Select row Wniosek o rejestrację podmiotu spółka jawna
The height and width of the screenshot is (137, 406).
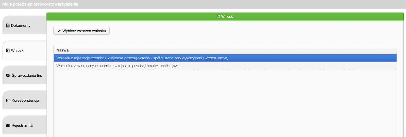click(x=225, y=58)
